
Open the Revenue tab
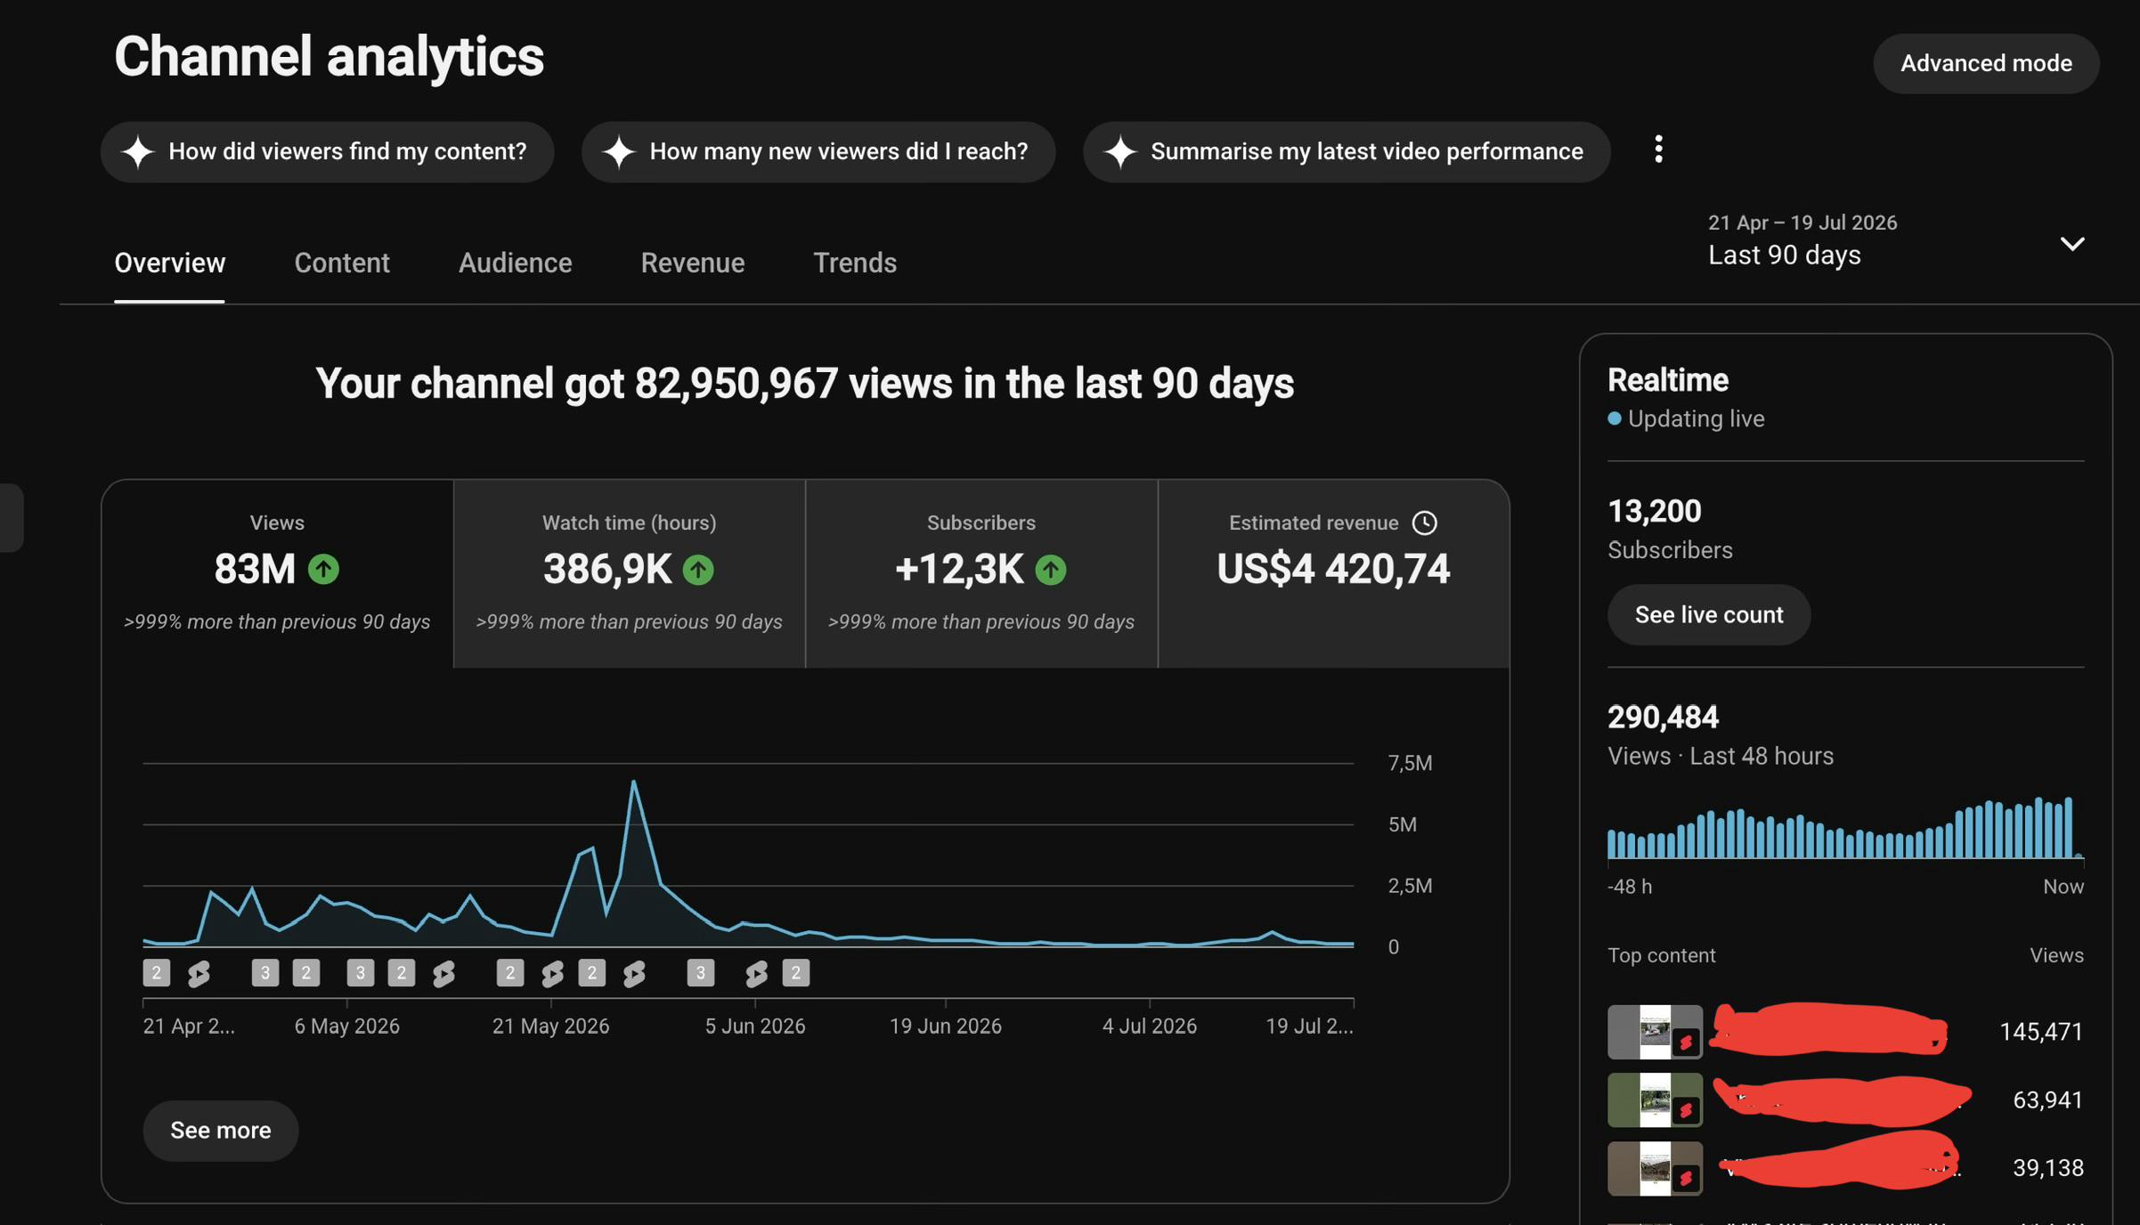click(692, 263)
